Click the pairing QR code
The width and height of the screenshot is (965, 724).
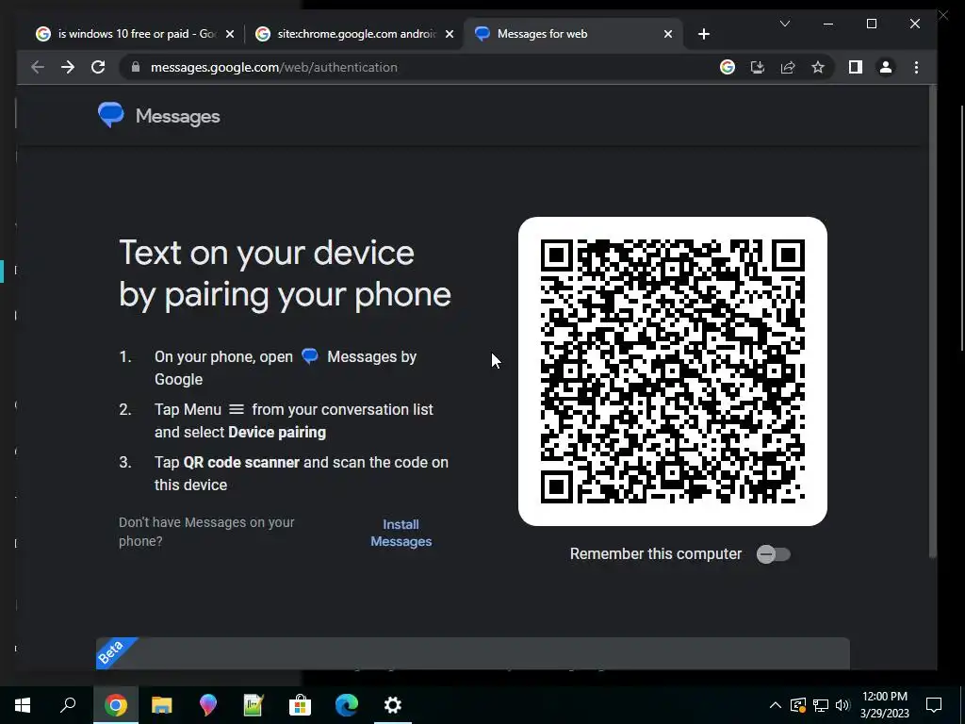[673, 371]
